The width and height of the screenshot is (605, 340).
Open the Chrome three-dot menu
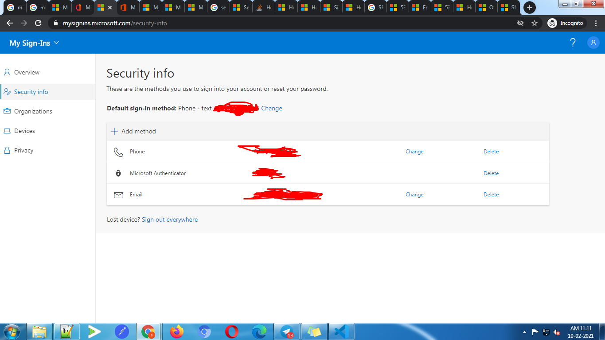click(596, 23)
